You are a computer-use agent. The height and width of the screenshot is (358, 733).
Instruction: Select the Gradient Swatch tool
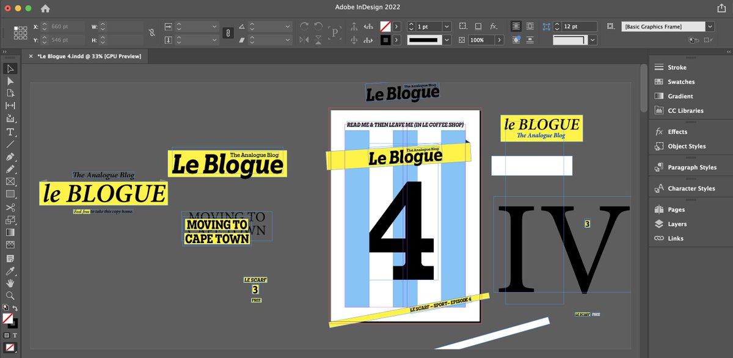pos(10,232)
